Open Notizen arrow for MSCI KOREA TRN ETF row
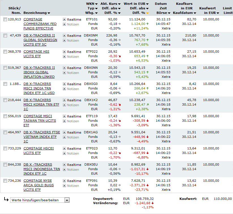 pos(64,105)
